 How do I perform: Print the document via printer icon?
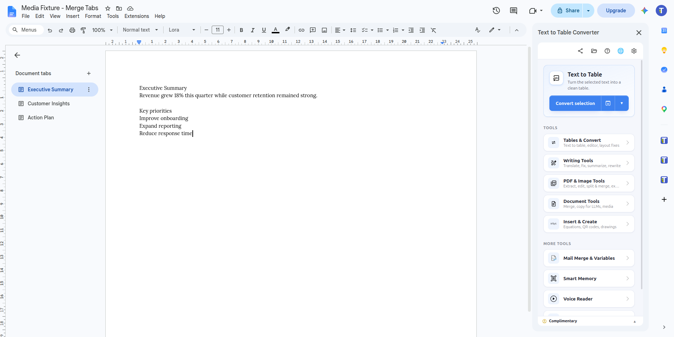72,30
